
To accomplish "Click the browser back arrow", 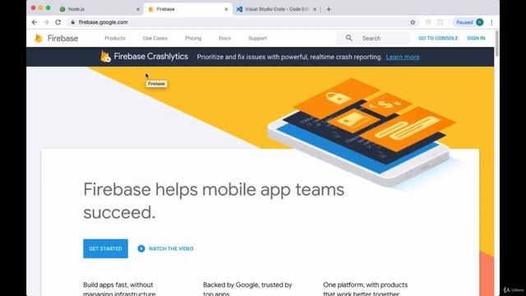I will pos(35,22).
